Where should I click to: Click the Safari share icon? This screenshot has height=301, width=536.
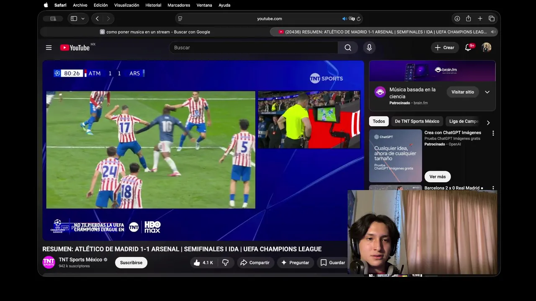pos(469,18)
